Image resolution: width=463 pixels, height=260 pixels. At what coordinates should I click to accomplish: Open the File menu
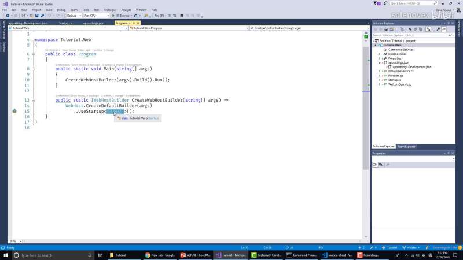[x=5, y=10]
